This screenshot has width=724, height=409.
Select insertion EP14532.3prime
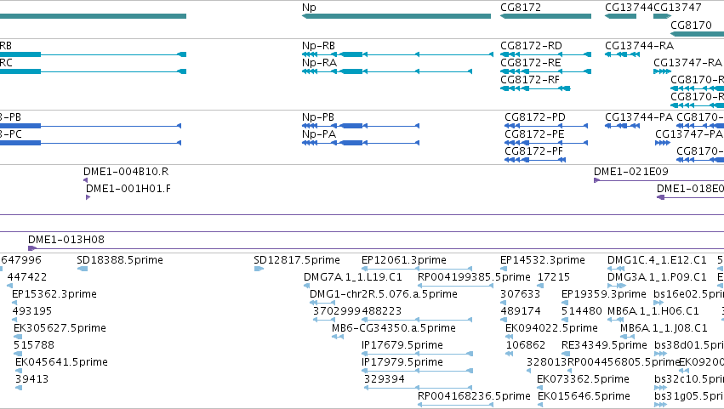click(543, 260)
